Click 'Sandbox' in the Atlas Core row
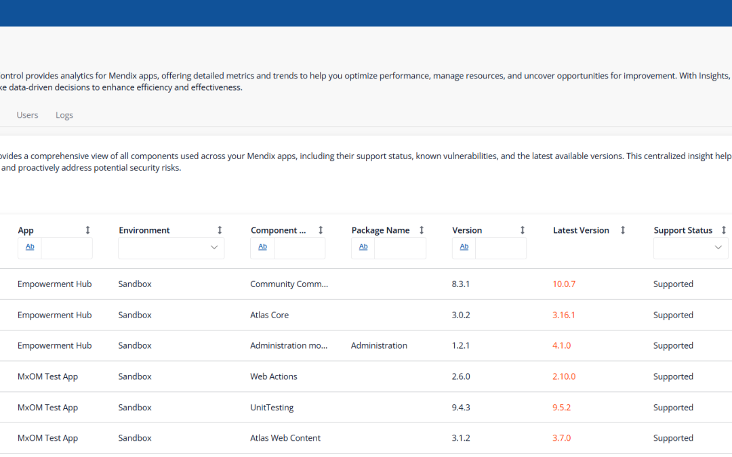This screenshot has height=457, width=732. pos(135,315)
